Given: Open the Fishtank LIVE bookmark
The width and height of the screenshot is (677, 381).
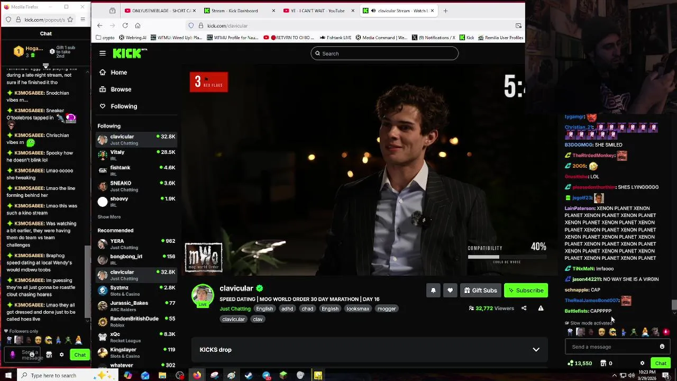Looking at the screenshot, I should pyautogui.click(x=335, y=38).
